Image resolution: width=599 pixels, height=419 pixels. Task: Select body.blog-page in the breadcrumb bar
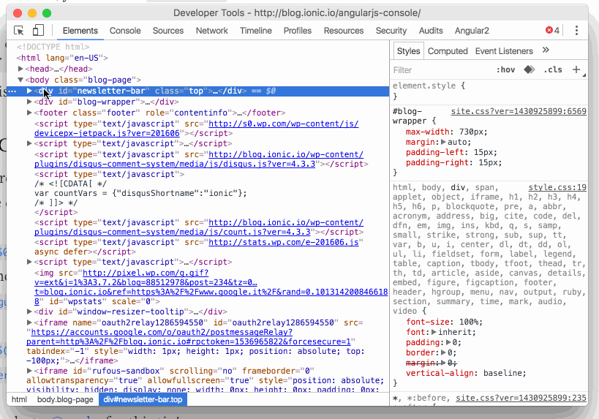click(x=64, y=400)
